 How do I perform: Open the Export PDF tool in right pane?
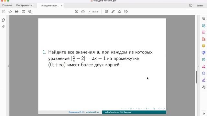tap(203, 25)
